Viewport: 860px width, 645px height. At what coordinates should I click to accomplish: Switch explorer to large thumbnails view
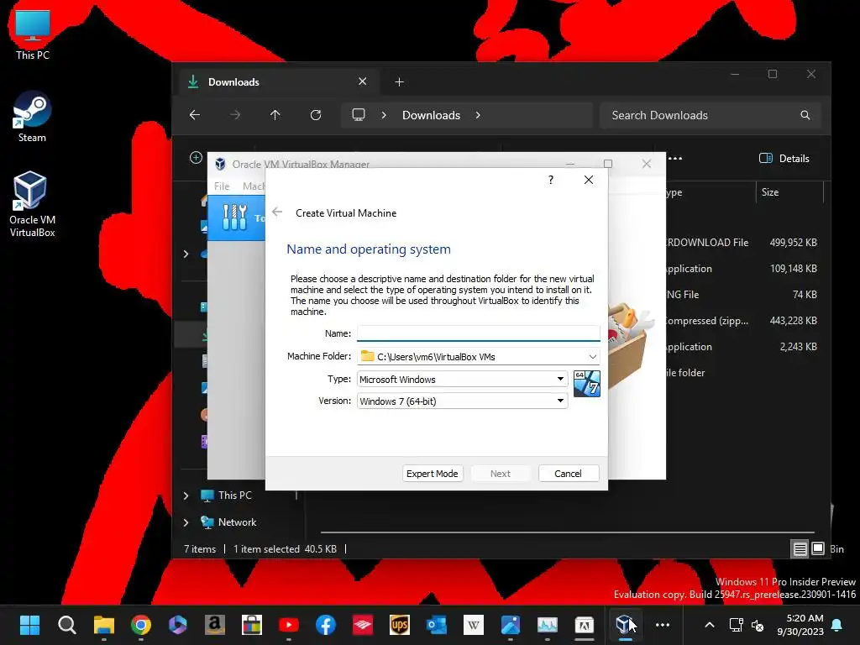[x=818, y=548]
